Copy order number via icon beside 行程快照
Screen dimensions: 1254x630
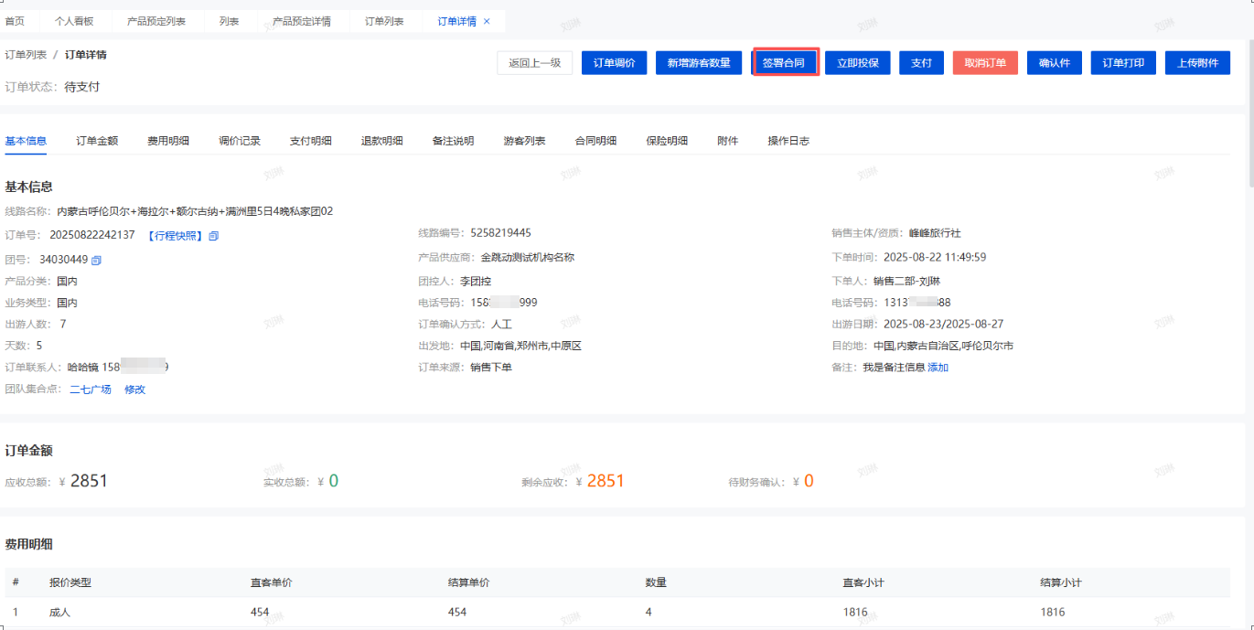pos(214,236)
